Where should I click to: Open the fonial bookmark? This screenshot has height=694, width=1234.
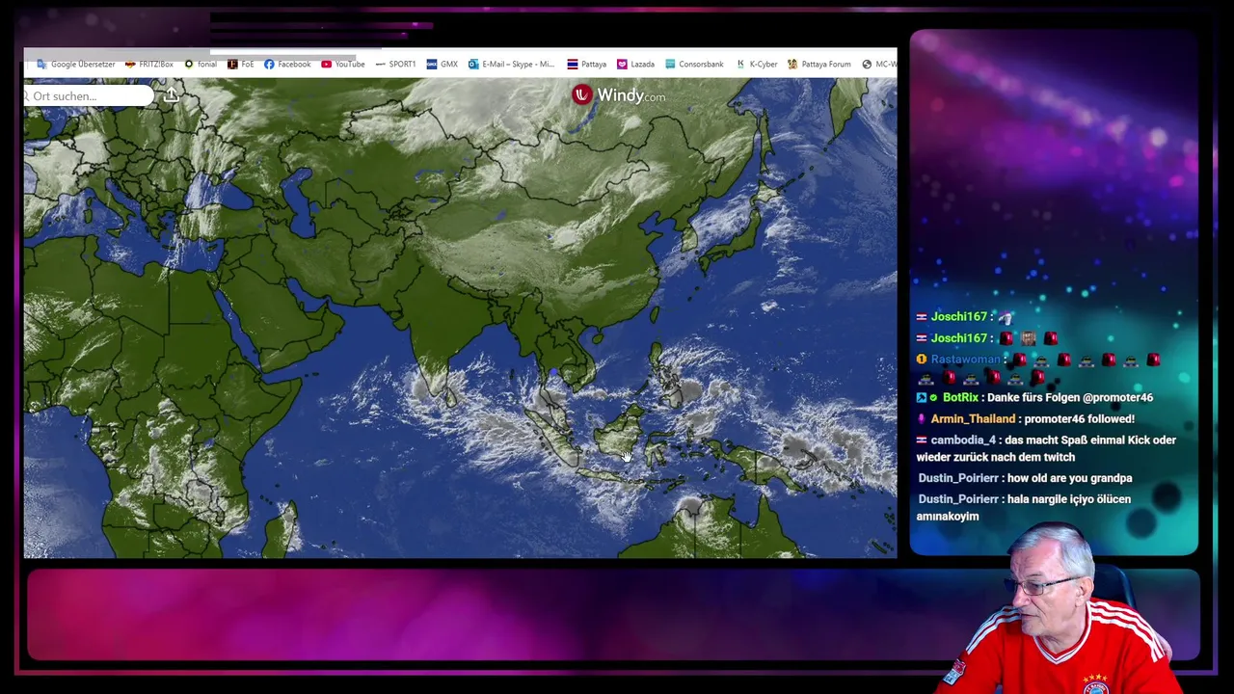coord(201,65)
